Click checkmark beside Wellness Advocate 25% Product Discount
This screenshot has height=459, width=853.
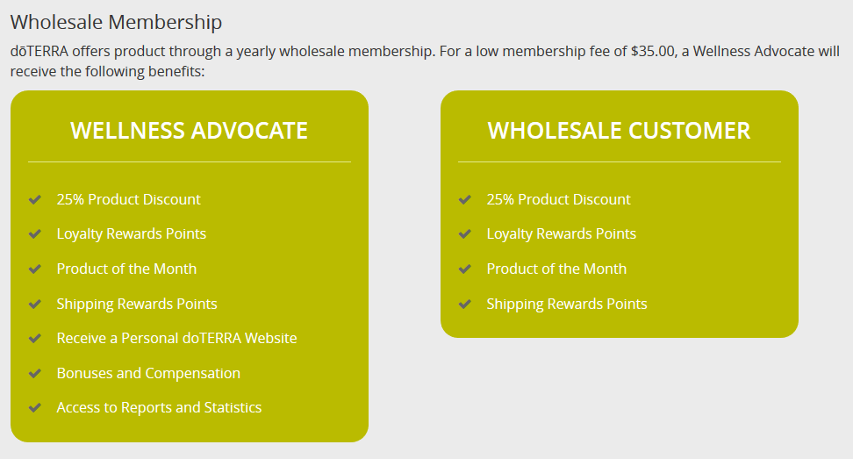point(35,199)
